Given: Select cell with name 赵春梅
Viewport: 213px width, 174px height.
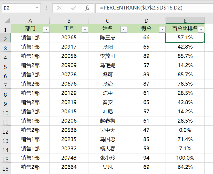Looking at the screenshot, I should point(108,121).
